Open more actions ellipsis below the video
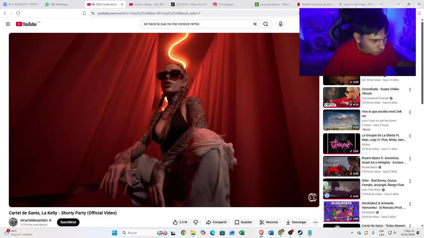424x238 pixels. tap(316, 222)
